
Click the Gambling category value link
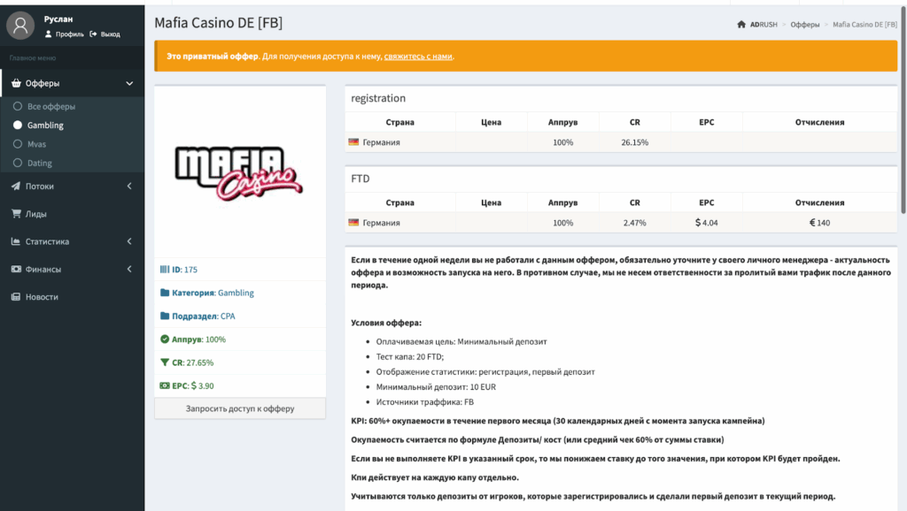click(236, 293)
